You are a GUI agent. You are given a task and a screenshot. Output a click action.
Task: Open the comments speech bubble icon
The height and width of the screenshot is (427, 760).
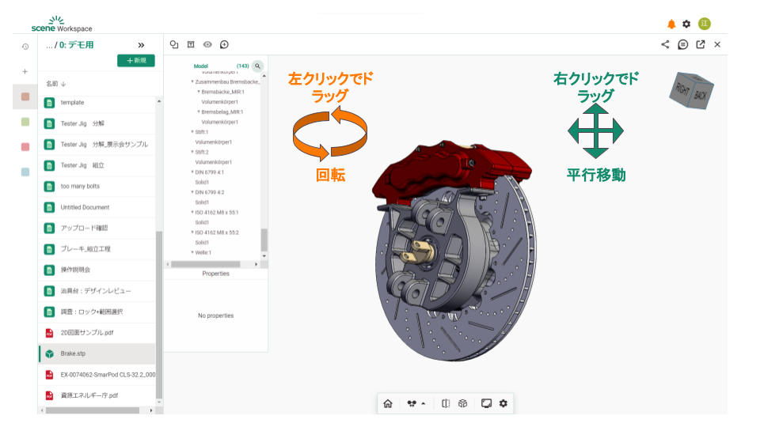pos(682,44)
